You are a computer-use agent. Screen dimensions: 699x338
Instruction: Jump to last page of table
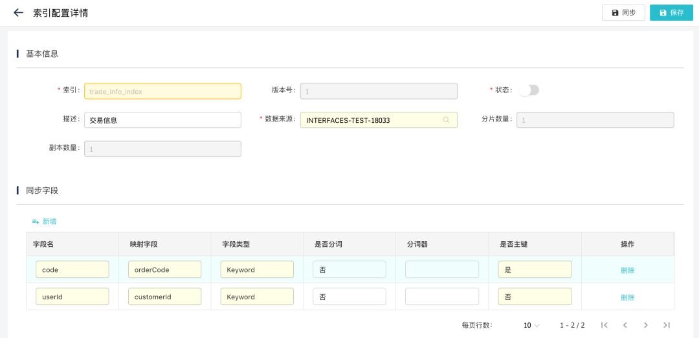pos(666,325)
